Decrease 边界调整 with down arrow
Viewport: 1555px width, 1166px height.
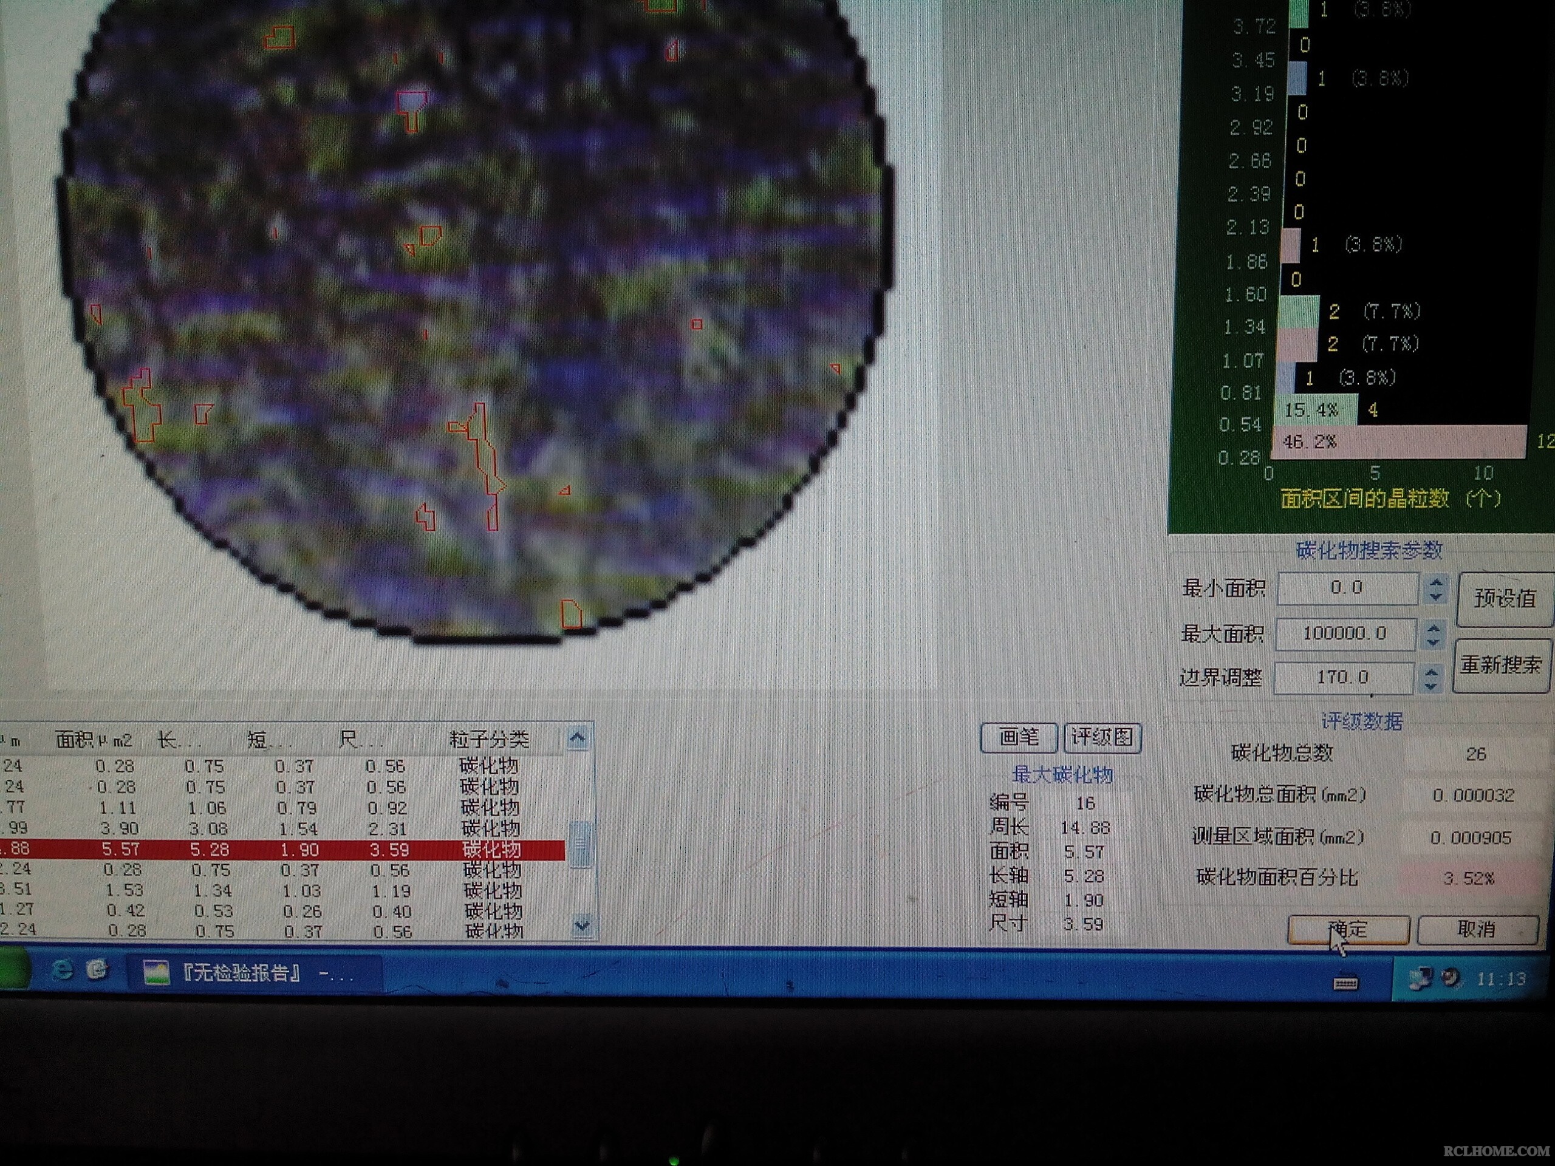pyautogui.click(x=1430, y=686)
